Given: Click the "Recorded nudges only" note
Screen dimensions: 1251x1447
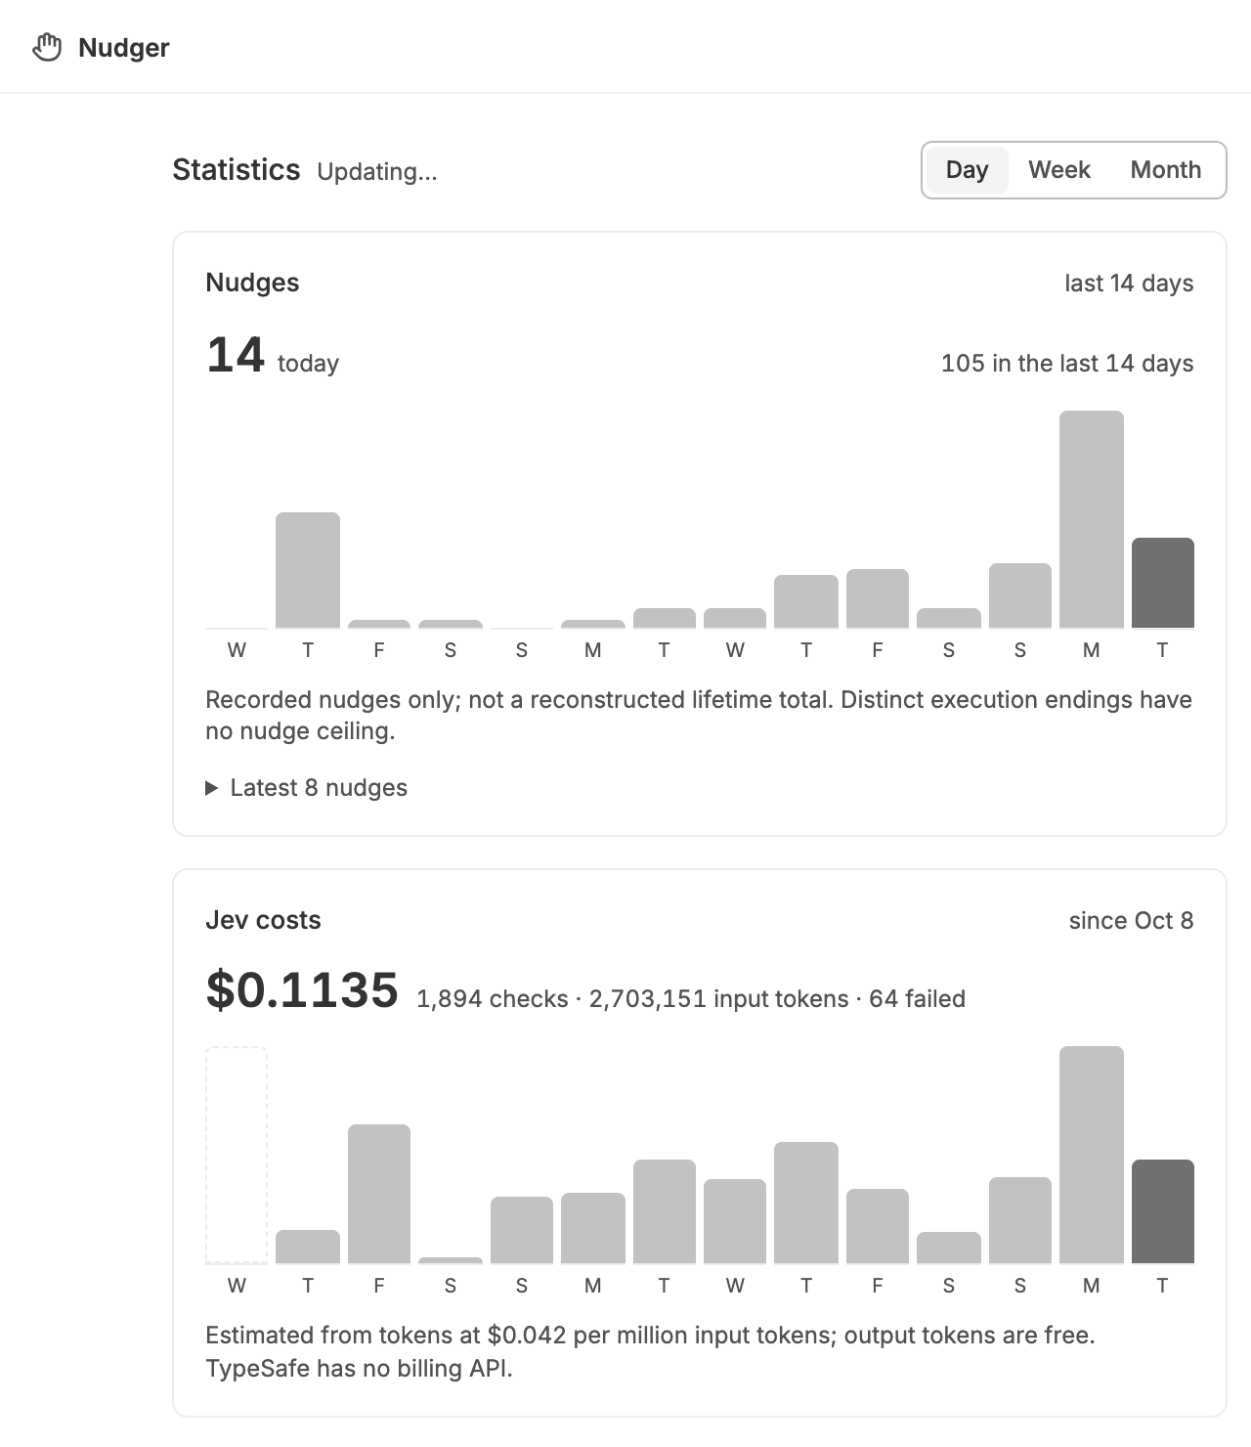Looking at the screenshot, I should point(699,716).
